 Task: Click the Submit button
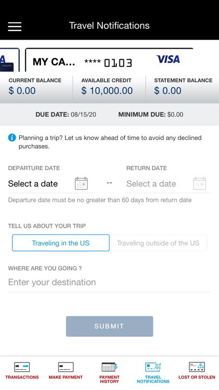coord(109,327)
